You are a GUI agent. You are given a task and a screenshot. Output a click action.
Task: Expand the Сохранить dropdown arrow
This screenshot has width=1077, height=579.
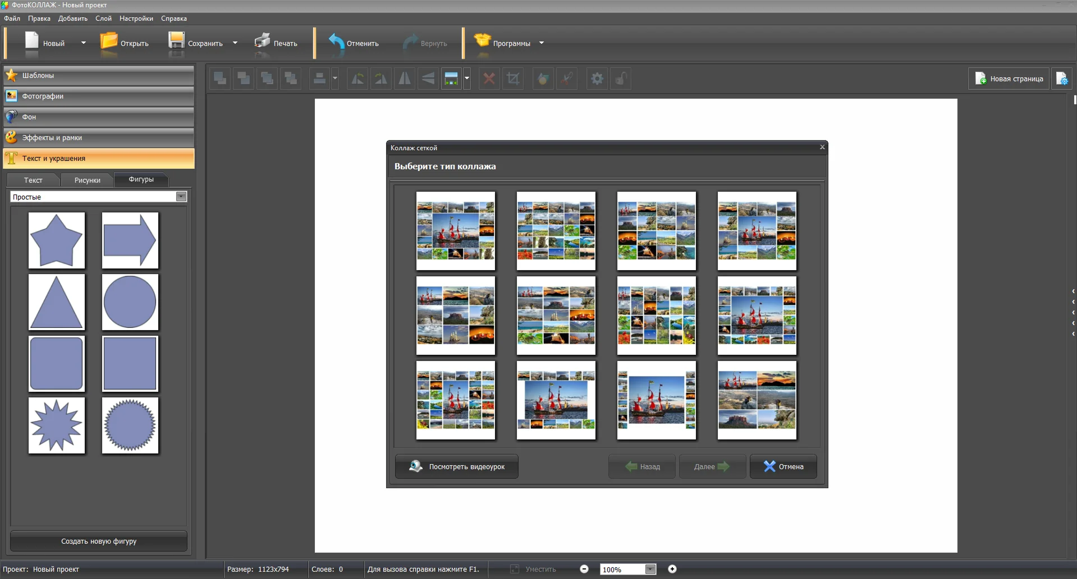(x=235, y=43)
